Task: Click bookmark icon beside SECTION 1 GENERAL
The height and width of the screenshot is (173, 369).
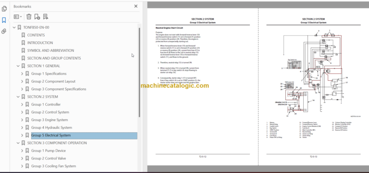Action: (23, 66)
